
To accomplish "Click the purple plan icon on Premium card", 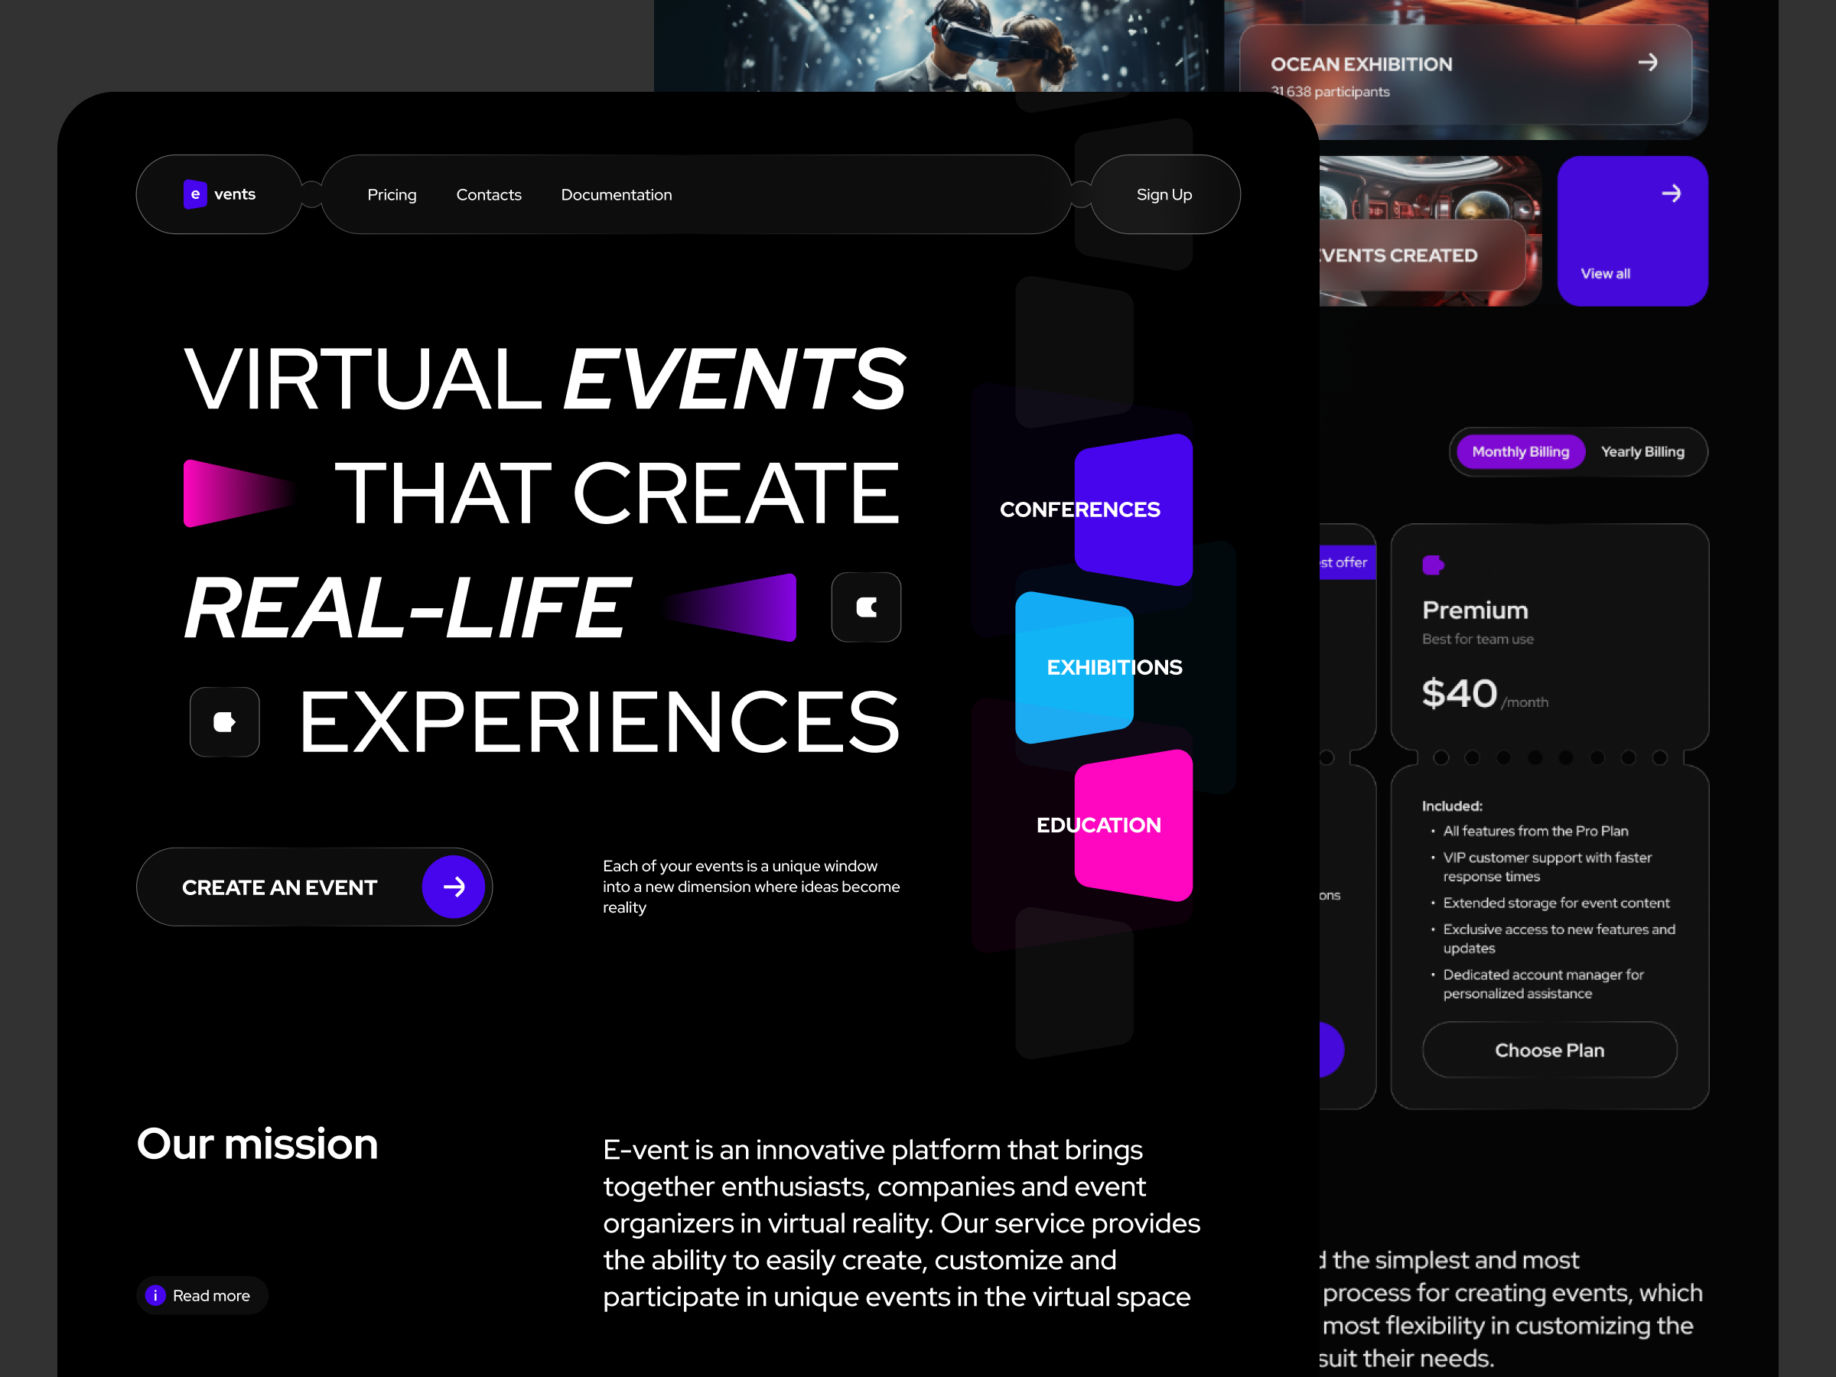I will [x=1434, y=565].
